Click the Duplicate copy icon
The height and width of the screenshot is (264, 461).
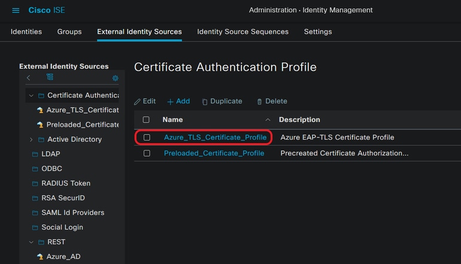point(204,102)
